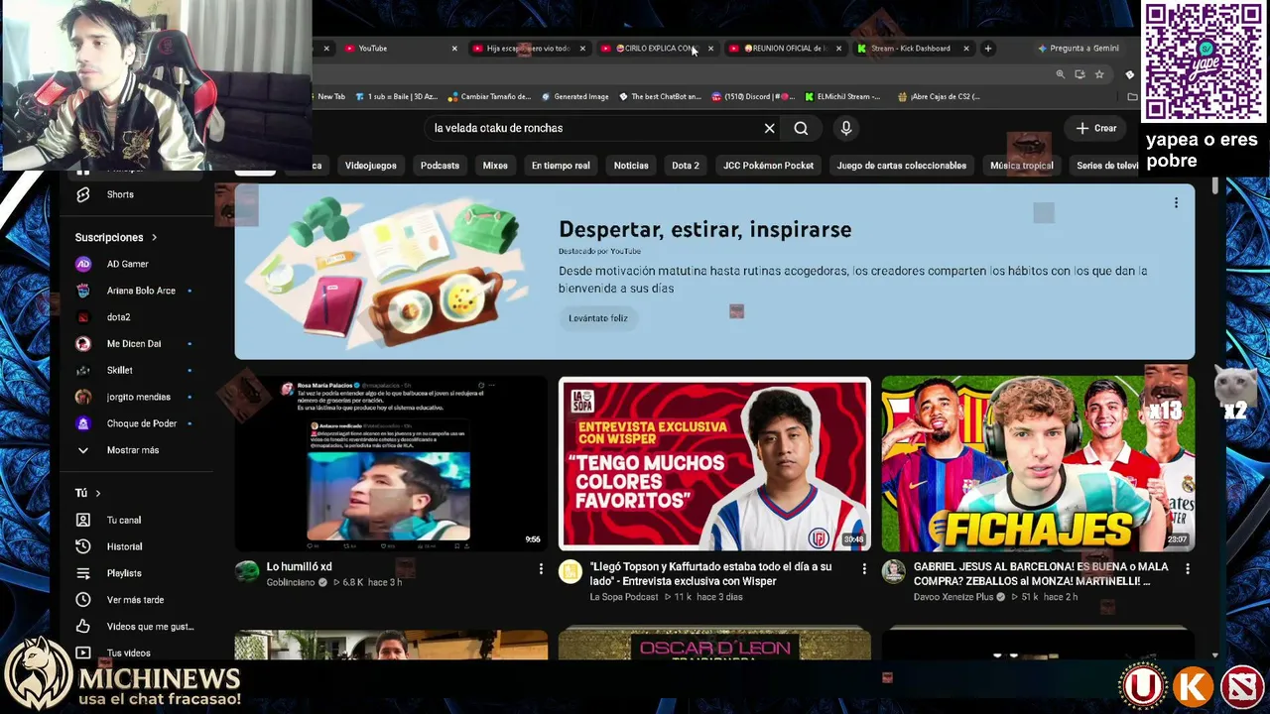The image size is (1270, 714).
Task: Bookmark this page with the star icon
Action: pyautogui.click(x=1099, y=74)
